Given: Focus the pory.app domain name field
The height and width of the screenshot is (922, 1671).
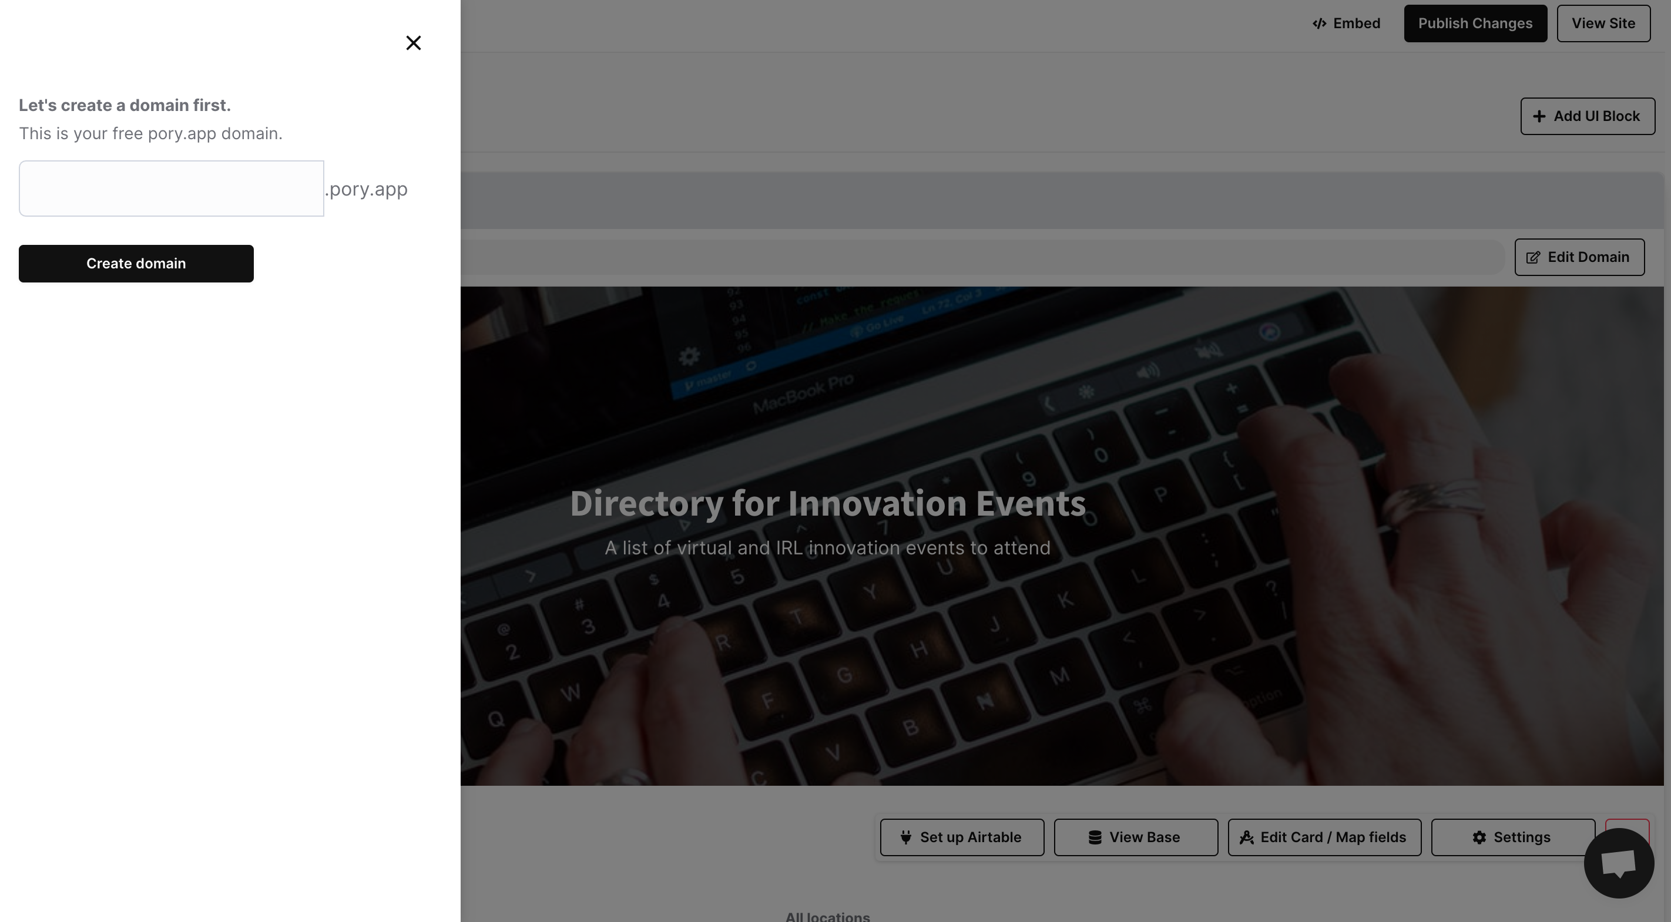Looking at the screenshot, I should (x=171, y=189).
